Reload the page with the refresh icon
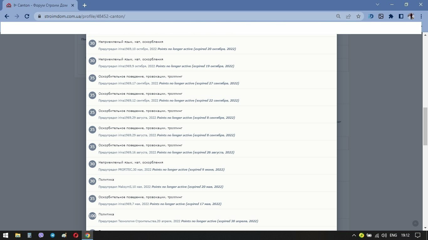The image size is (428, 240). pyautogui.click(x=27, y=16)
